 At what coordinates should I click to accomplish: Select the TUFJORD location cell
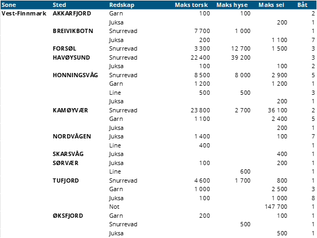click(x=66, y=180)
